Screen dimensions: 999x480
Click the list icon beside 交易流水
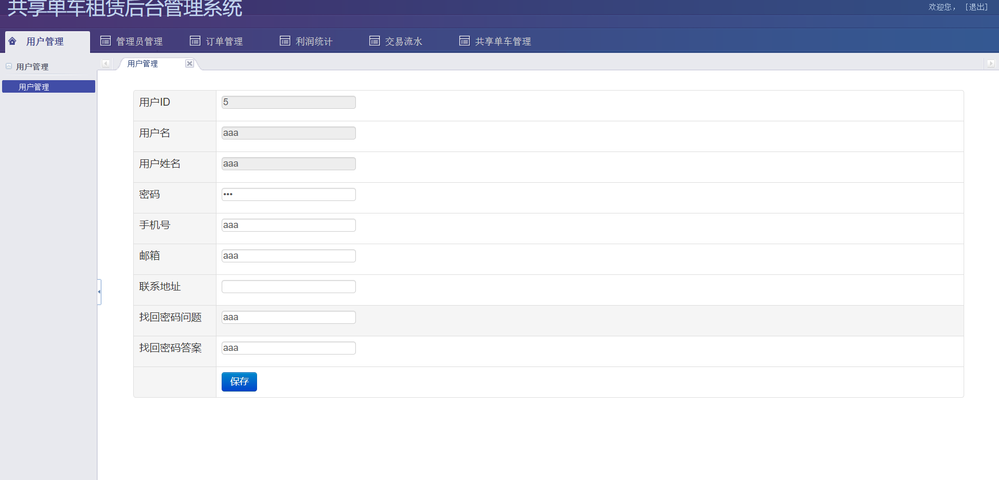tap(375, 41)
